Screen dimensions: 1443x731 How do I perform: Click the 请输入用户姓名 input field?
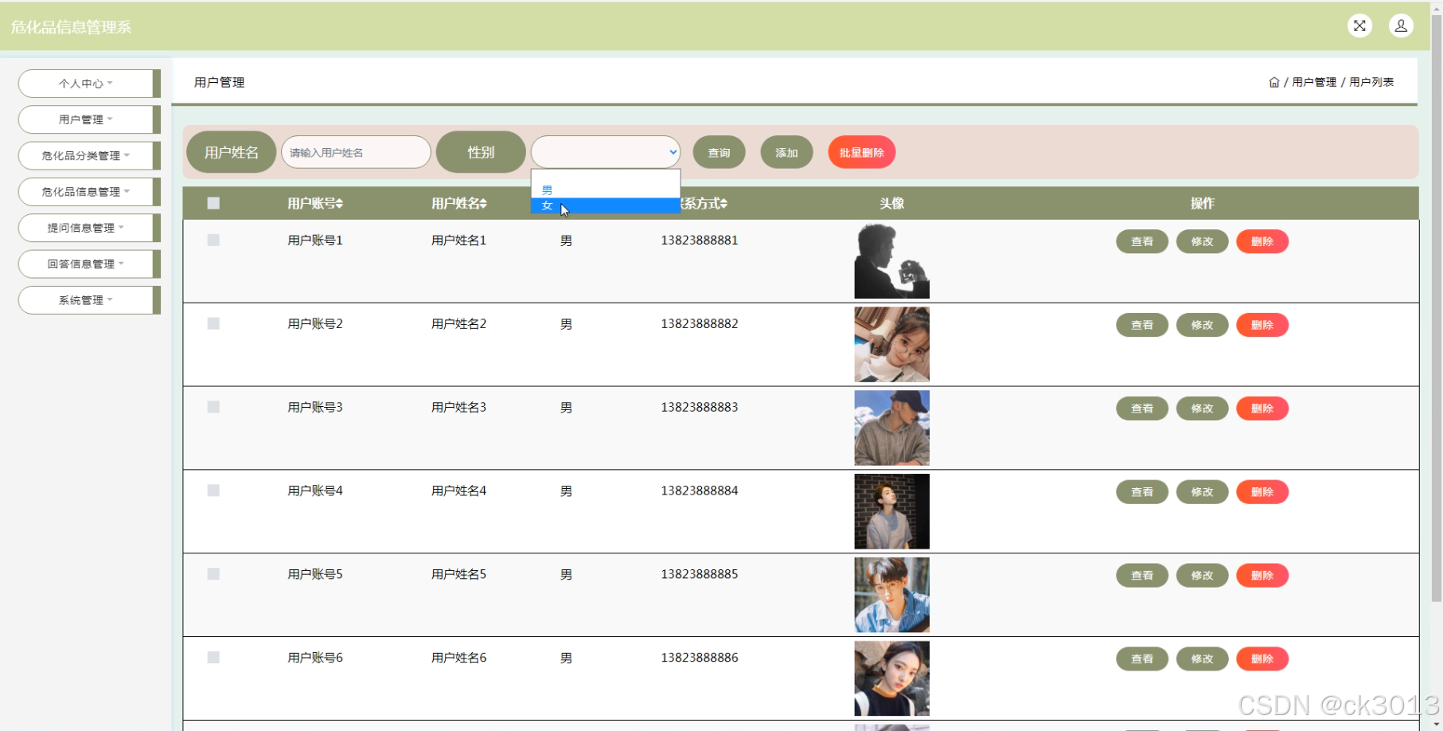356,152
